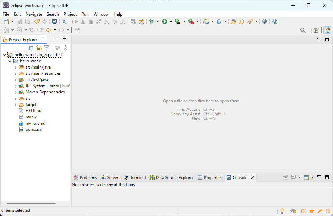Switch to the Data Source Explorer tab
This screenshot has width=333, height=216.
tap(172, 177)
